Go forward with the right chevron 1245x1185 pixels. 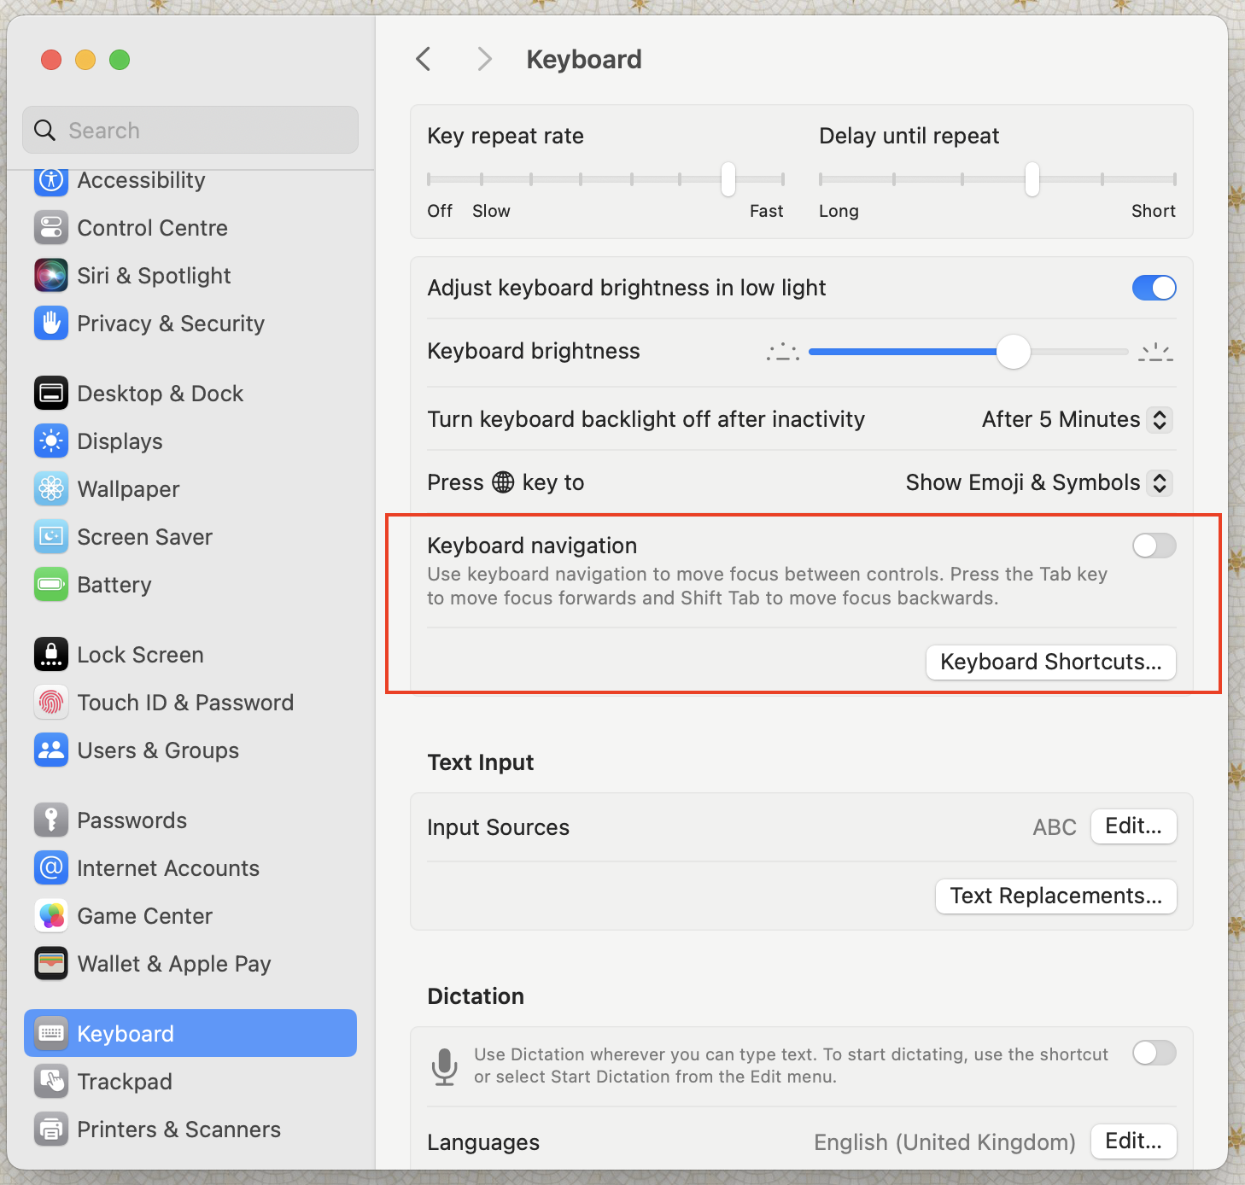(x=485, y=59)
